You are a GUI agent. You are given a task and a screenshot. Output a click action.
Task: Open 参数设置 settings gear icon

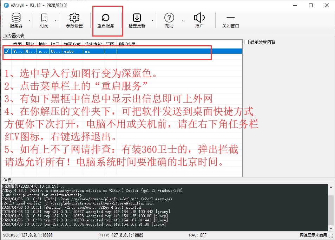click(74, 20)
